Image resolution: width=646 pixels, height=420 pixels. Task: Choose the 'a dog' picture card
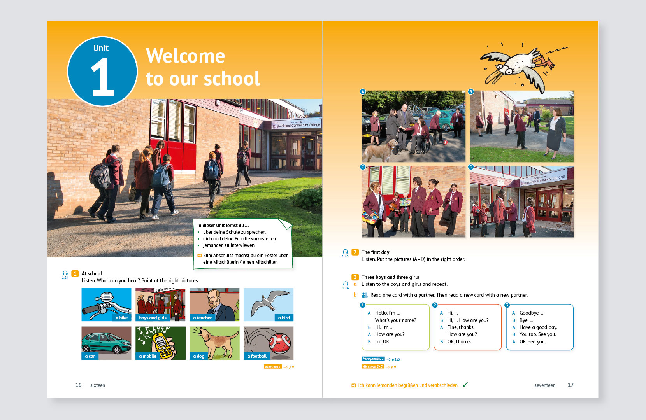tap(214, 343)
